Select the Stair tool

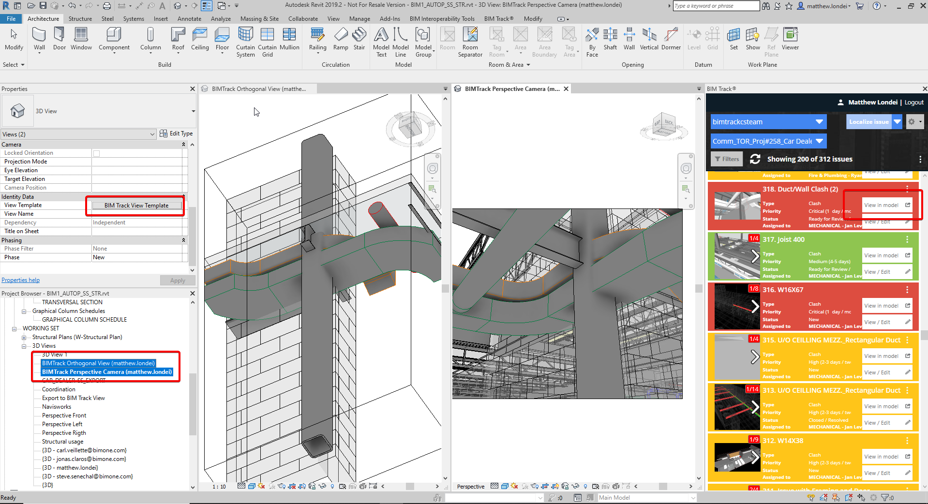pos(359,39)
